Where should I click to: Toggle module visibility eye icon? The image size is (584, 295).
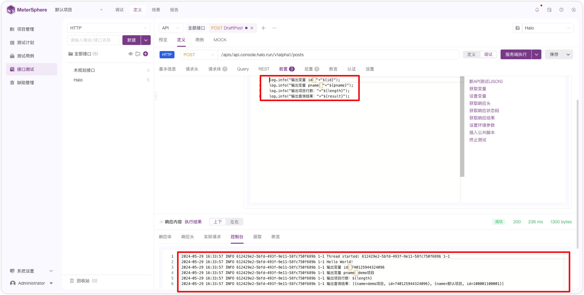131,54
